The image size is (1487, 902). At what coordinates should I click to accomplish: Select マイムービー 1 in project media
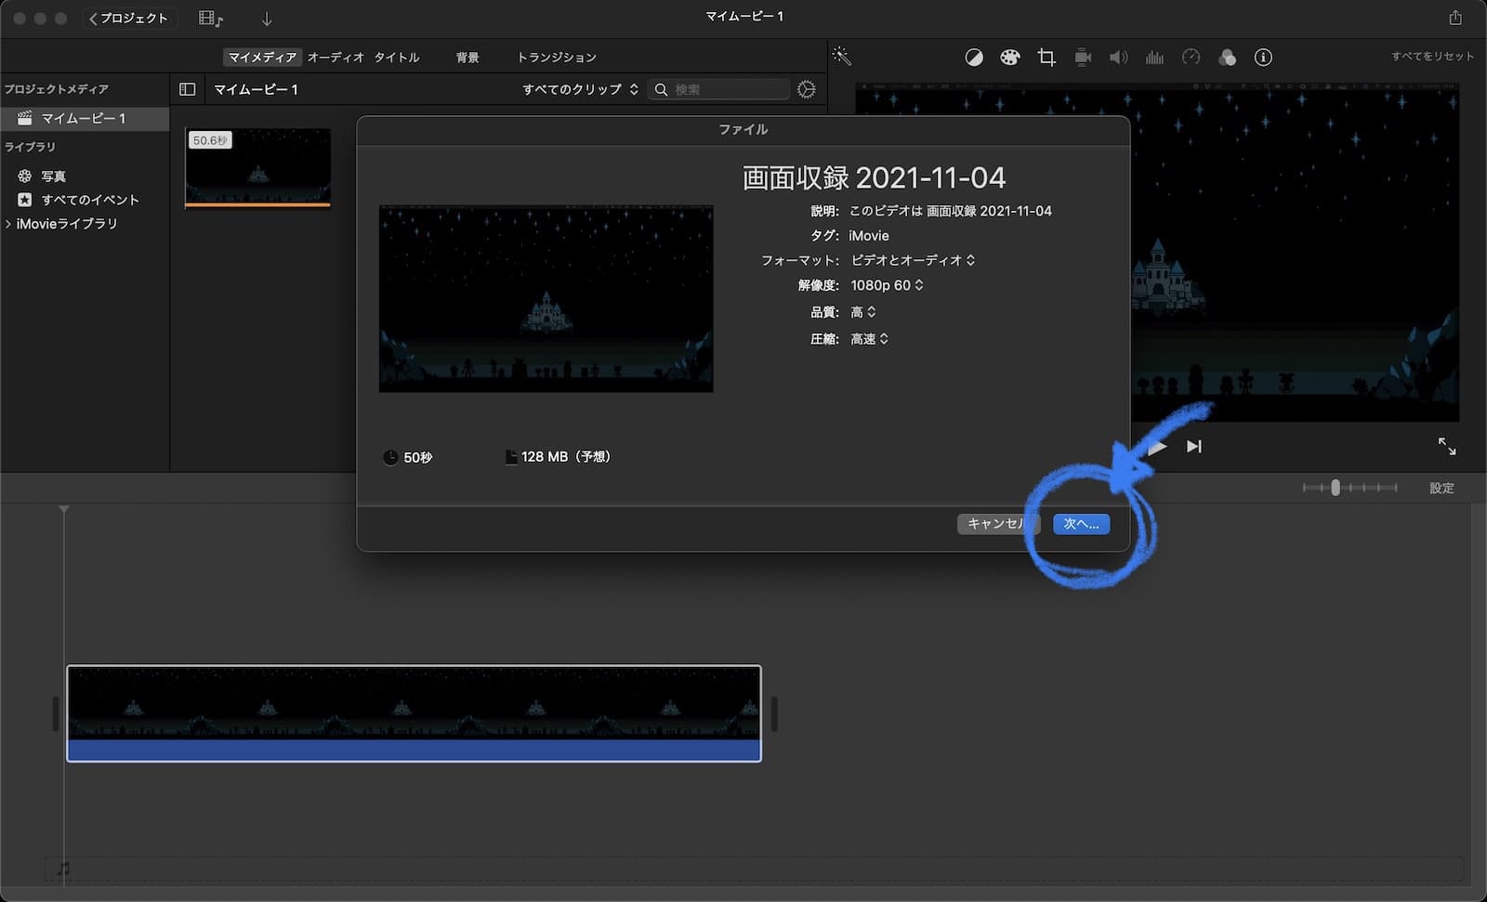coord(85,118)
